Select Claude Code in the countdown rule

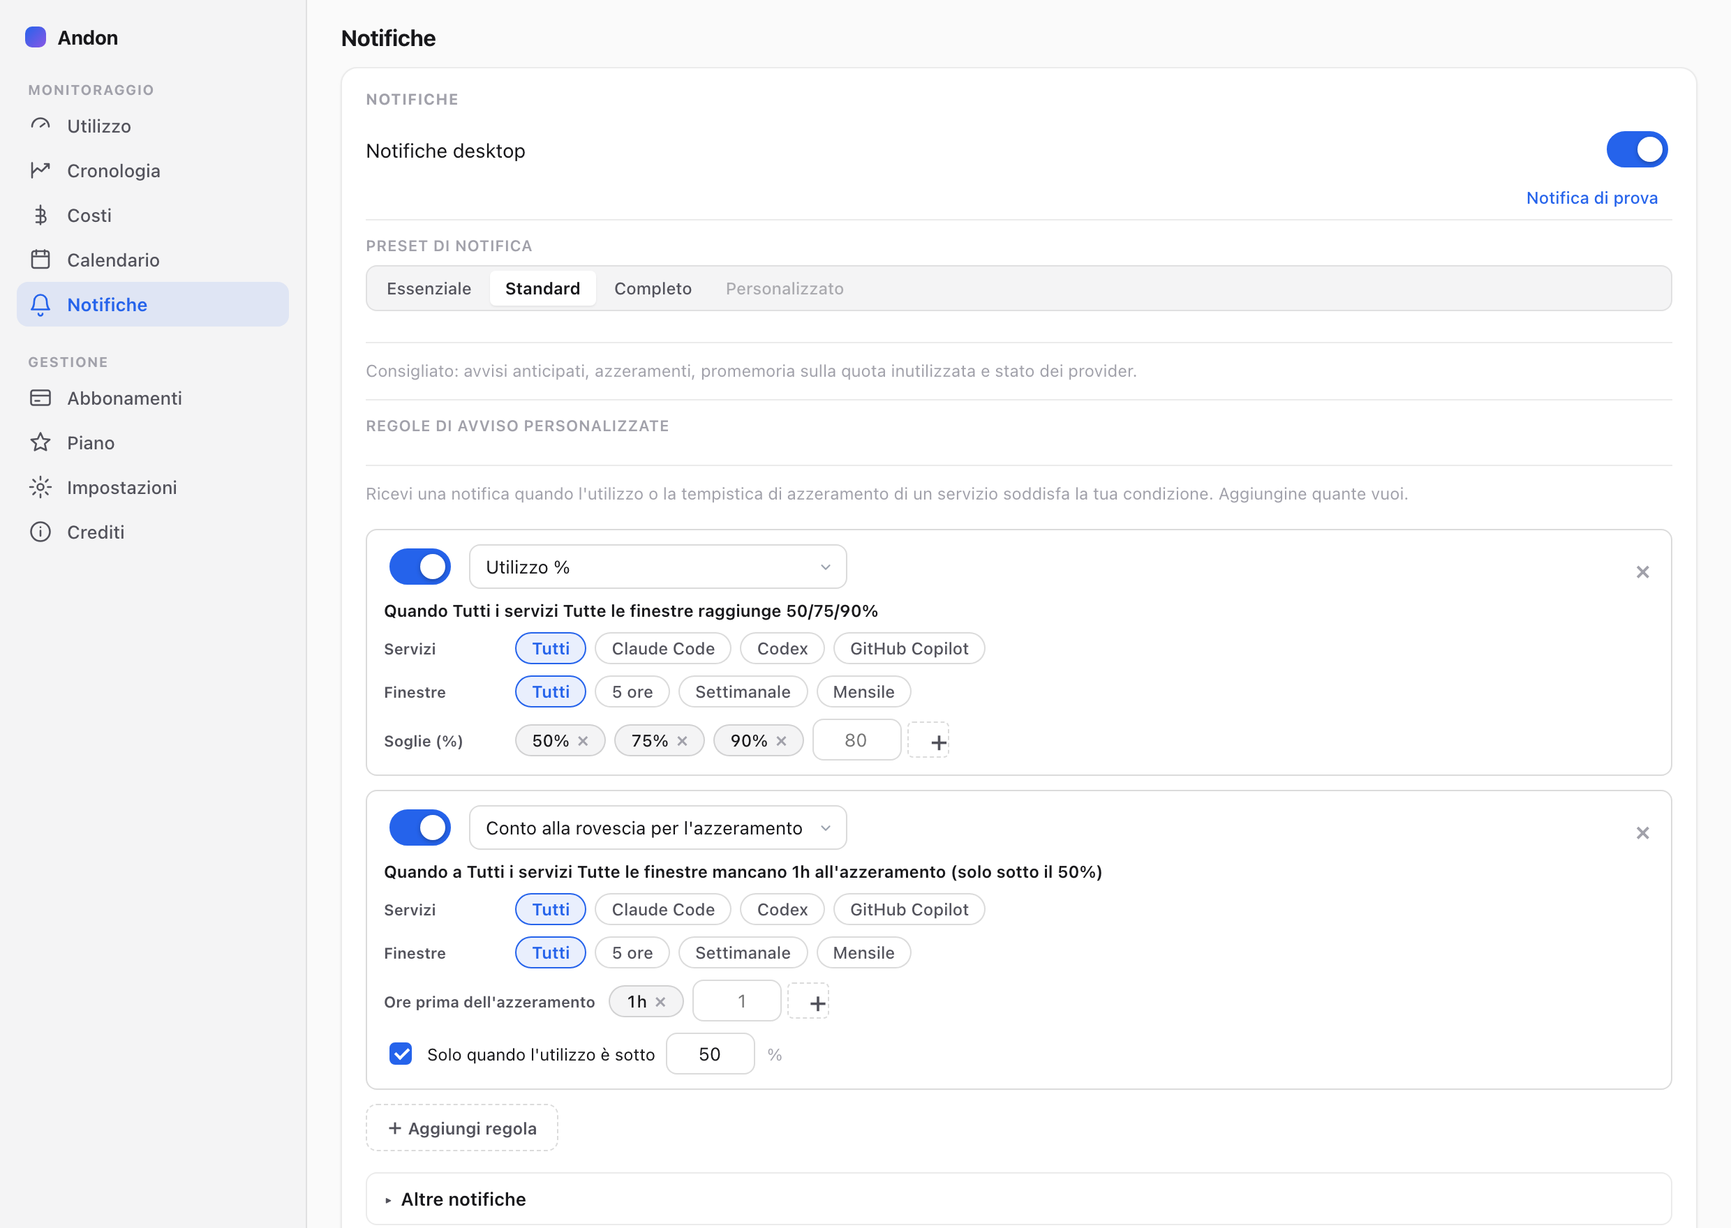[x=662, y=909]
